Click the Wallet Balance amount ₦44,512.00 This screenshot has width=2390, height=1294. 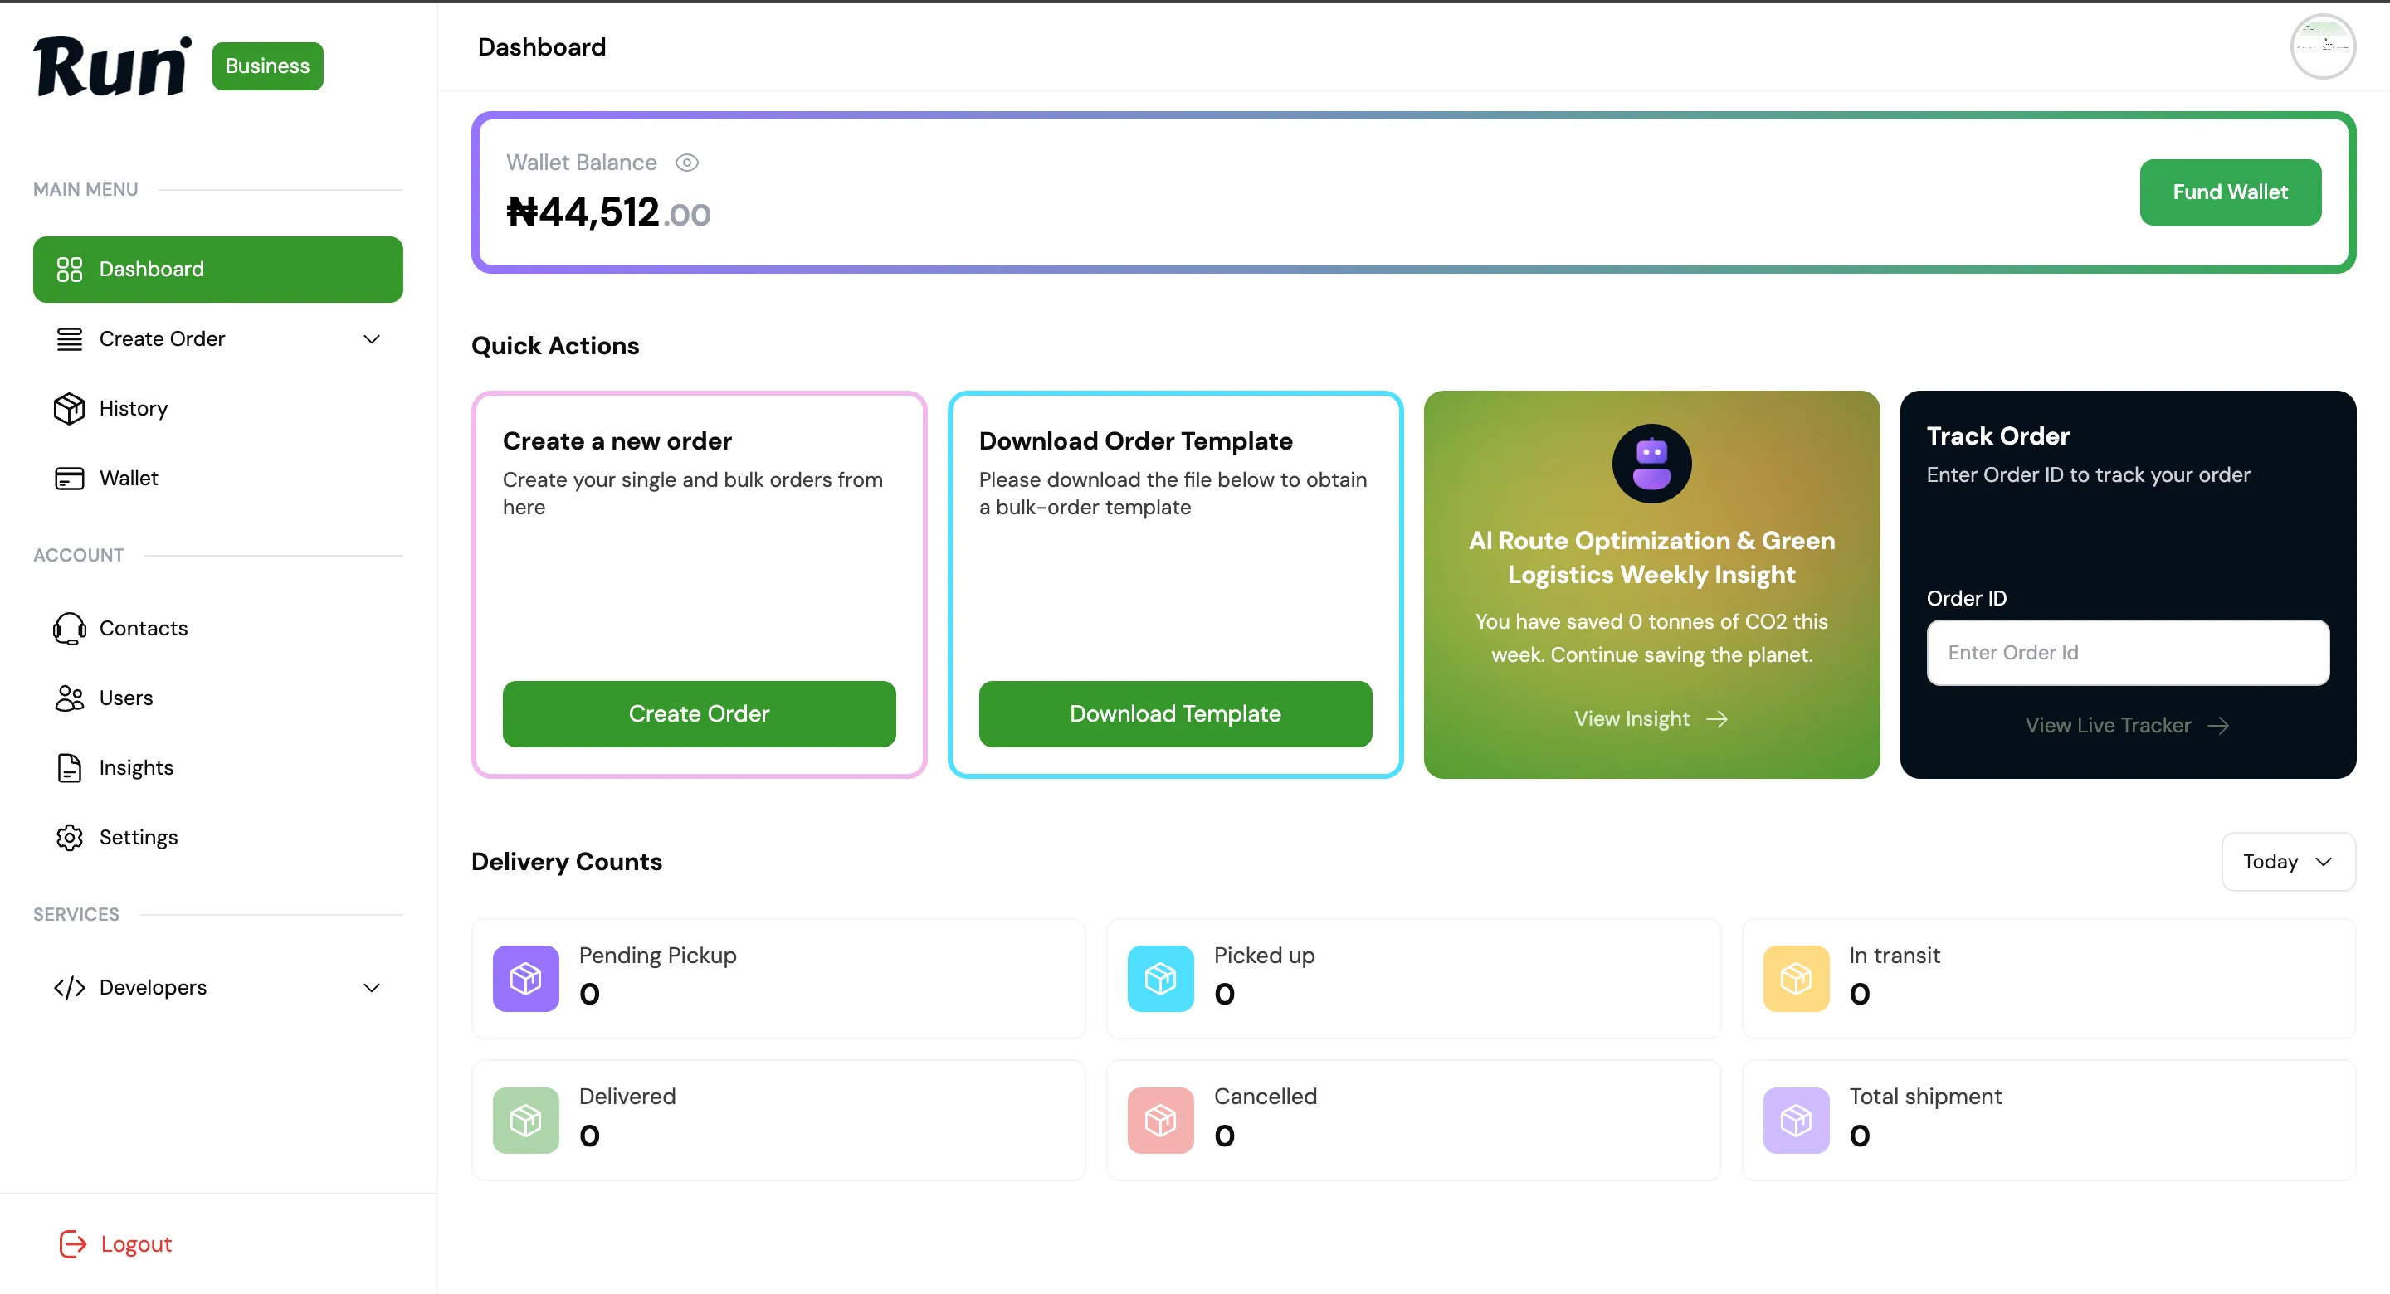pos(608,212)
